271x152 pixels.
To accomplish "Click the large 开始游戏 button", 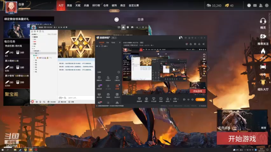I will (x=242, y=138).
